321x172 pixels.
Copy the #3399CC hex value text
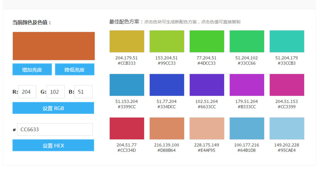coord(127,107)
